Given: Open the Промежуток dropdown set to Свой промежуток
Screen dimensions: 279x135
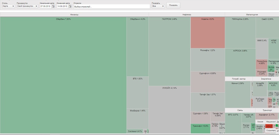Looking at the screenshot, I should [27, 6].
